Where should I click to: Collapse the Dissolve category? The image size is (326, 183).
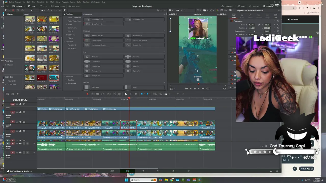point(164,31)
